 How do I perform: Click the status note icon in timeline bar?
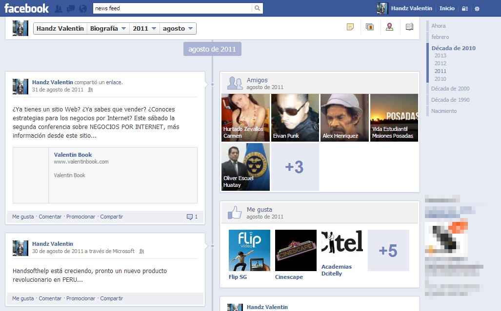point(350,27)
